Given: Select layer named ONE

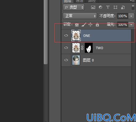Looking at the screenshot, I should click(96, 36).
